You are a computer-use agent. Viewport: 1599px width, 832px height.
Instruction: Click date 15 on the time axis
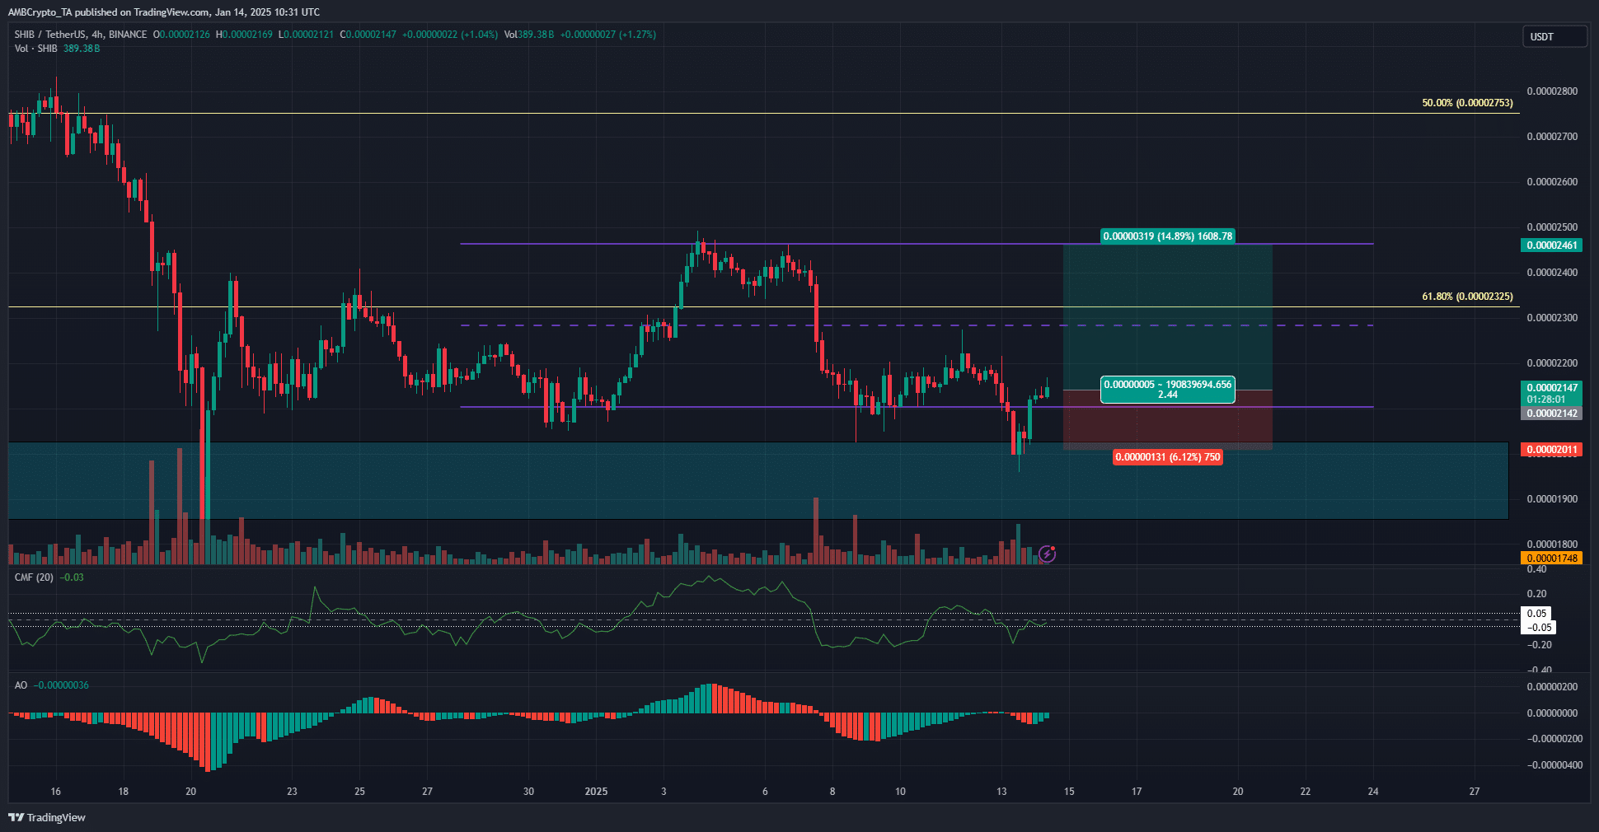[1069, 792]
